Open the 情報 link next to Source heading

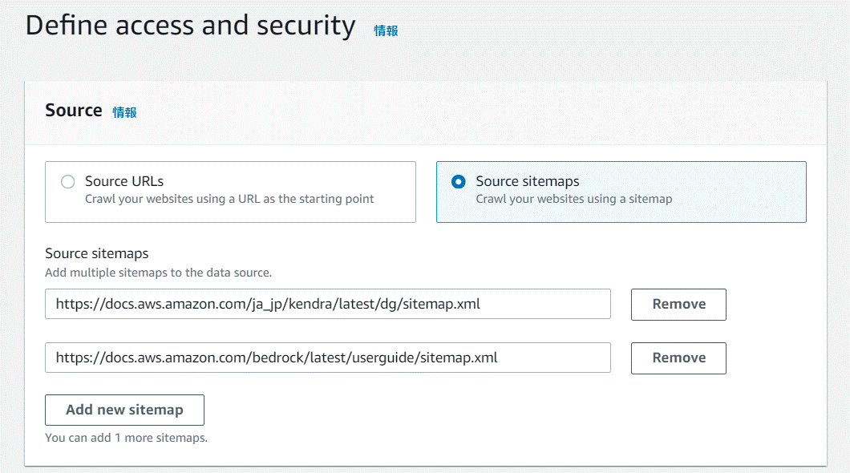(x=124, y=112)
